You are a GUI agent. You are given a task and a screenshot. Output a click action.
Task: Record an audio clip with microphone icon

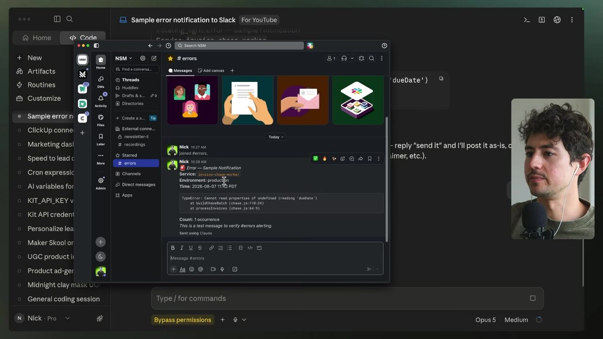222,269
